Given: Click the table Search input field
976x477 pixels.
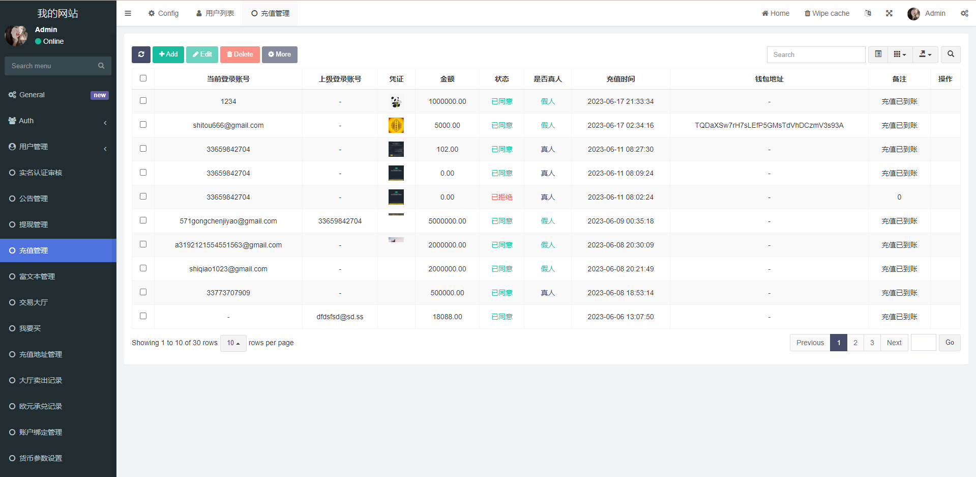Looking at the screenshot, I should click(815, 54).
